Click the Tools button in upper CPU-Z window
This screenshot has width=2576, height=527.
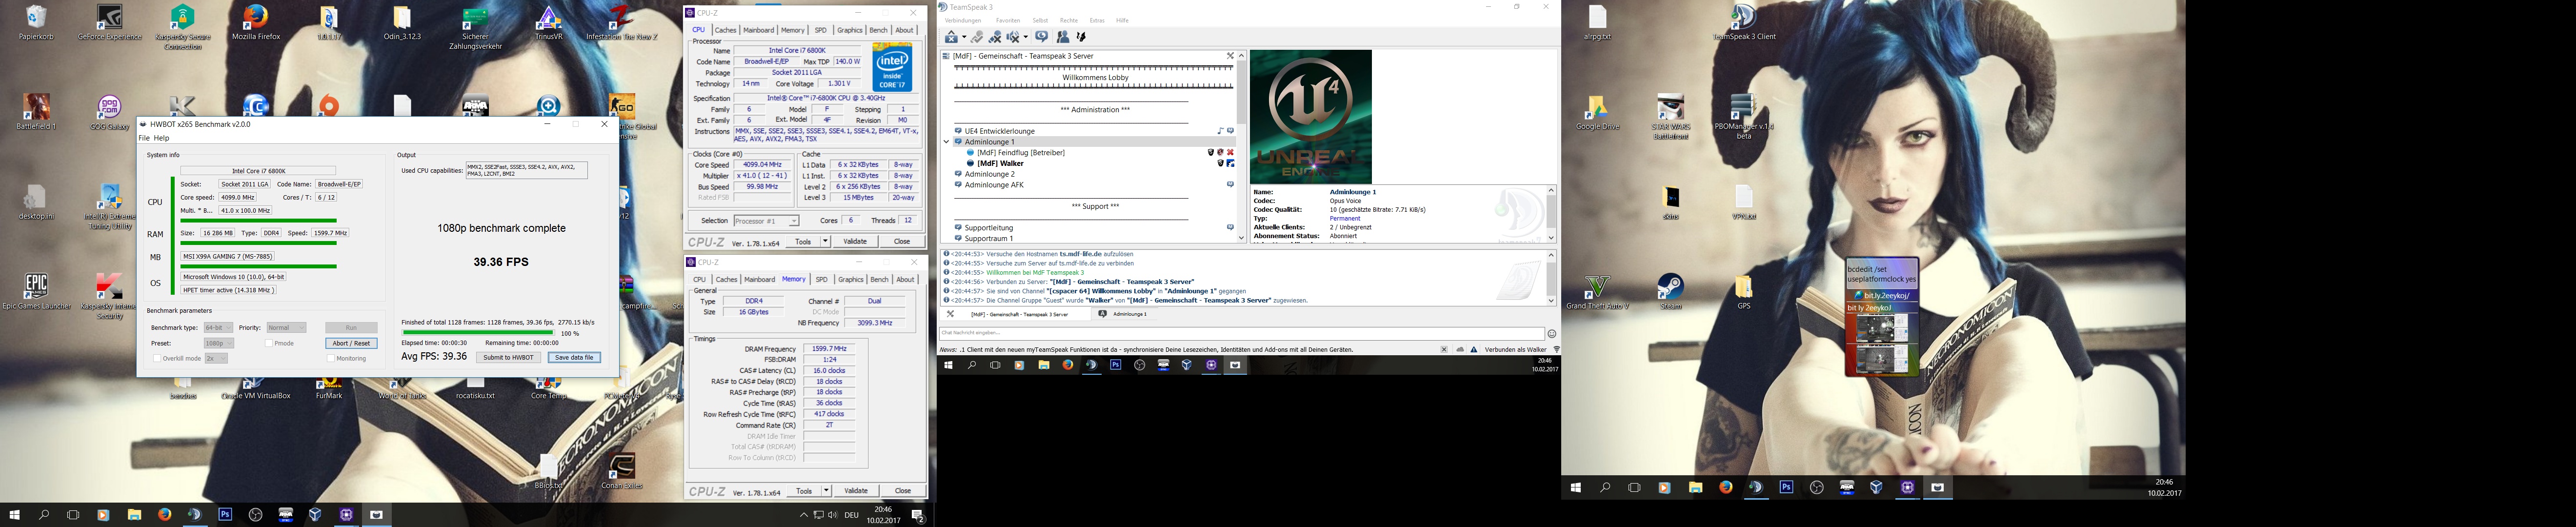coord(804,241)
